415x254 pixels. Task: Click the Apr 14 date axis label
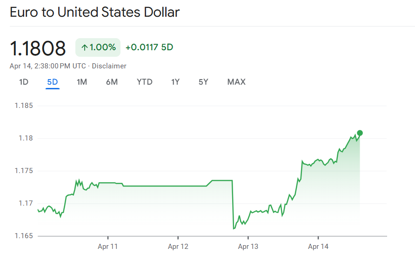coord(318,247)
